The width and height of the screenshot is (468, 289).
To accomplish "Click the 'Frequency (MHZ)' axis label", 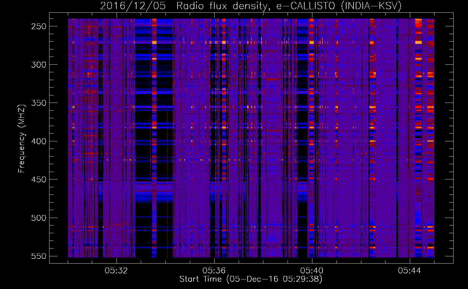I will (22, 138).
